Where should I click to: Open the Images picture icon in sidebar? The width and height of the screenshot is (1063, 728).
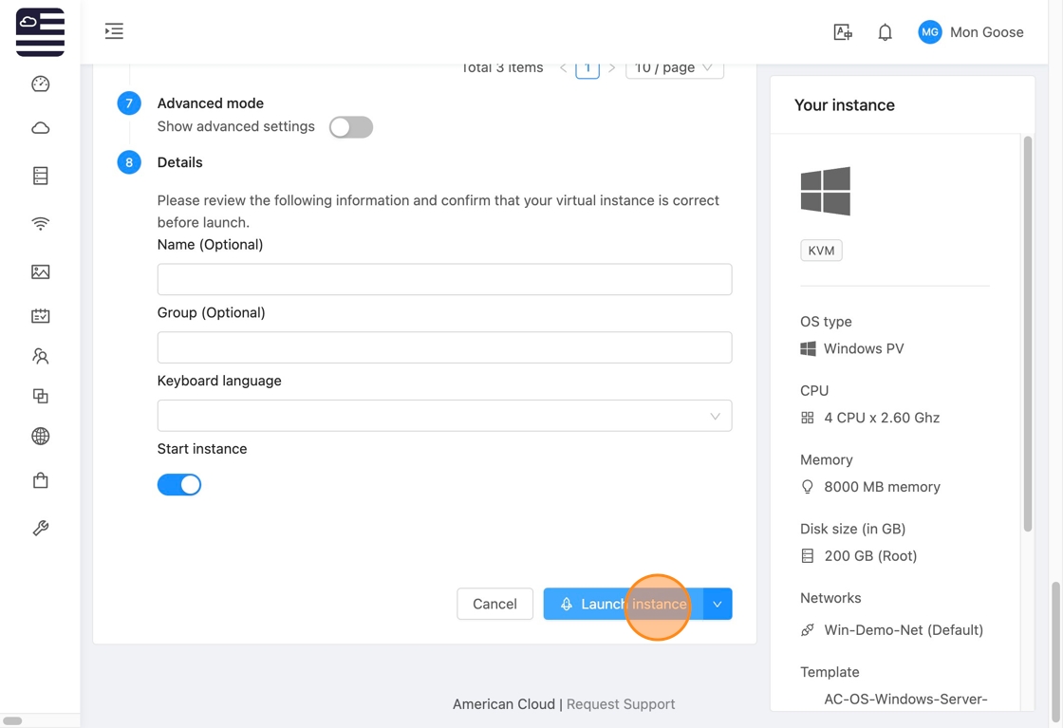coord(40,272)
